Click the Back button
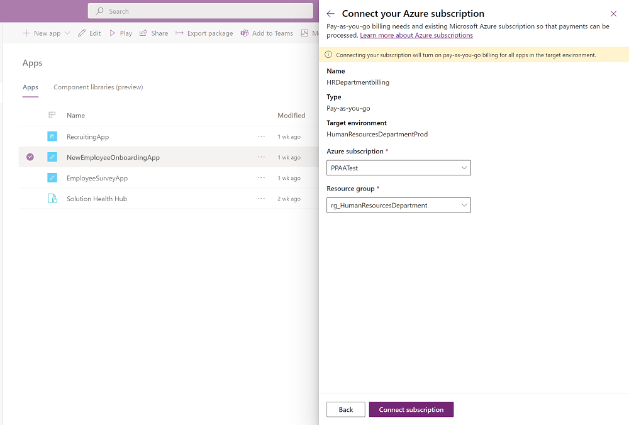 coord(345,409)
